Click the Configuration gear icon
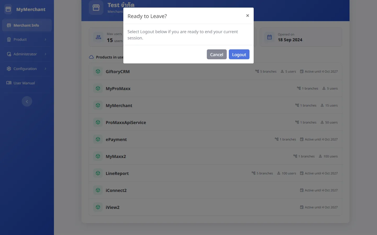 pos(9,69)
